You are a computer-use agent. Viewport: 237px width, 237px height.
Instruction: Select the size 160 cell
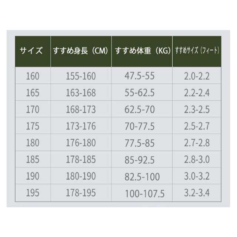click(33, 76)
